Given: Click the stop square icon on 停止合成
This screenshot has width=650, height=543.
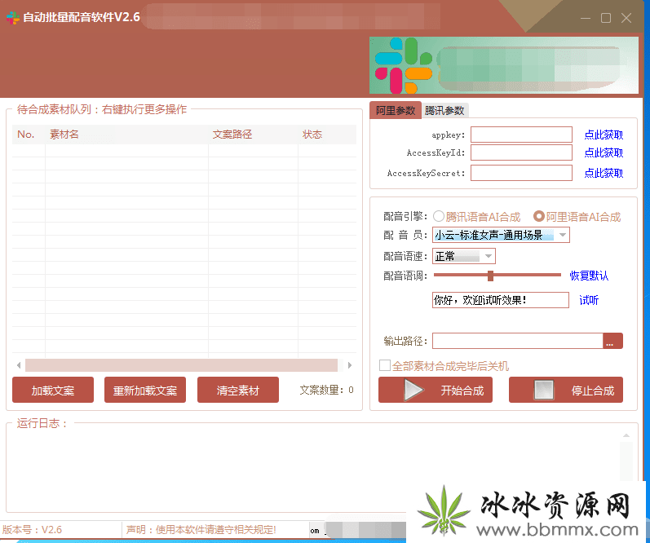Looking at the screenshot, I should 544,390.
